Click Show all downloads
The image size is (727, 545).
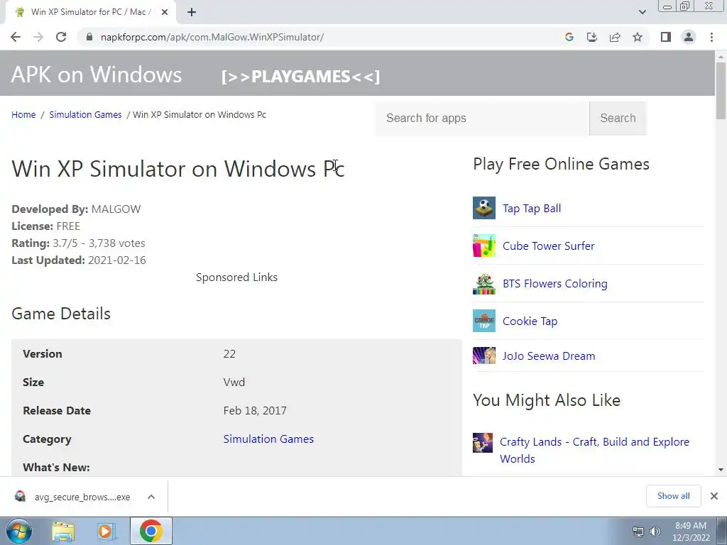coord(673,496)
